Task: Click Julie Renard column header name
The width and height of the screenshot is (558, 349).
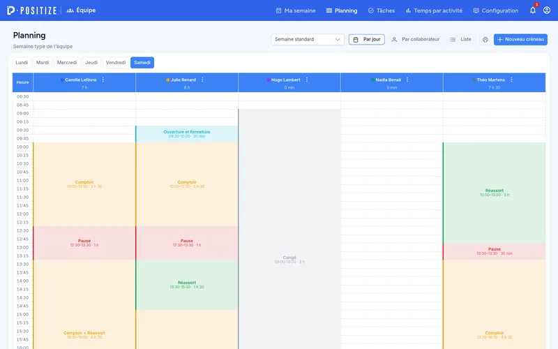Action: pos(183,80)
